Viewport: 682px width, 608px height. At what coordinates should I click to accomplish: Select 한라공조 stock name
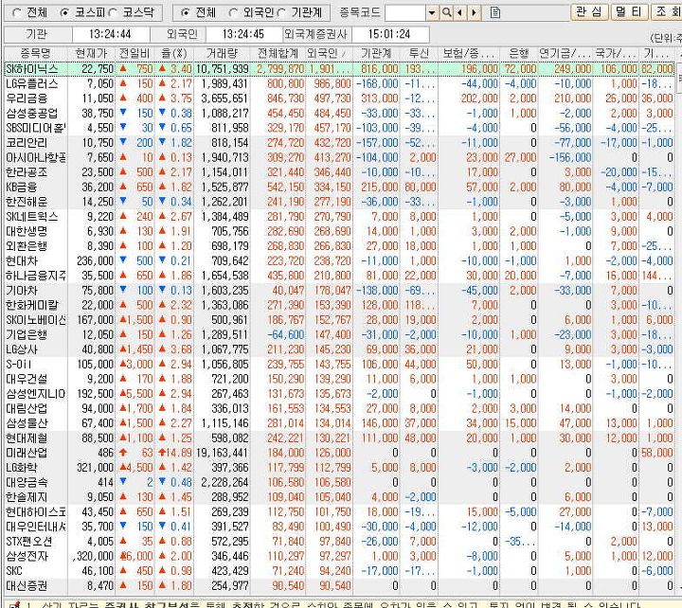point(27,172)
